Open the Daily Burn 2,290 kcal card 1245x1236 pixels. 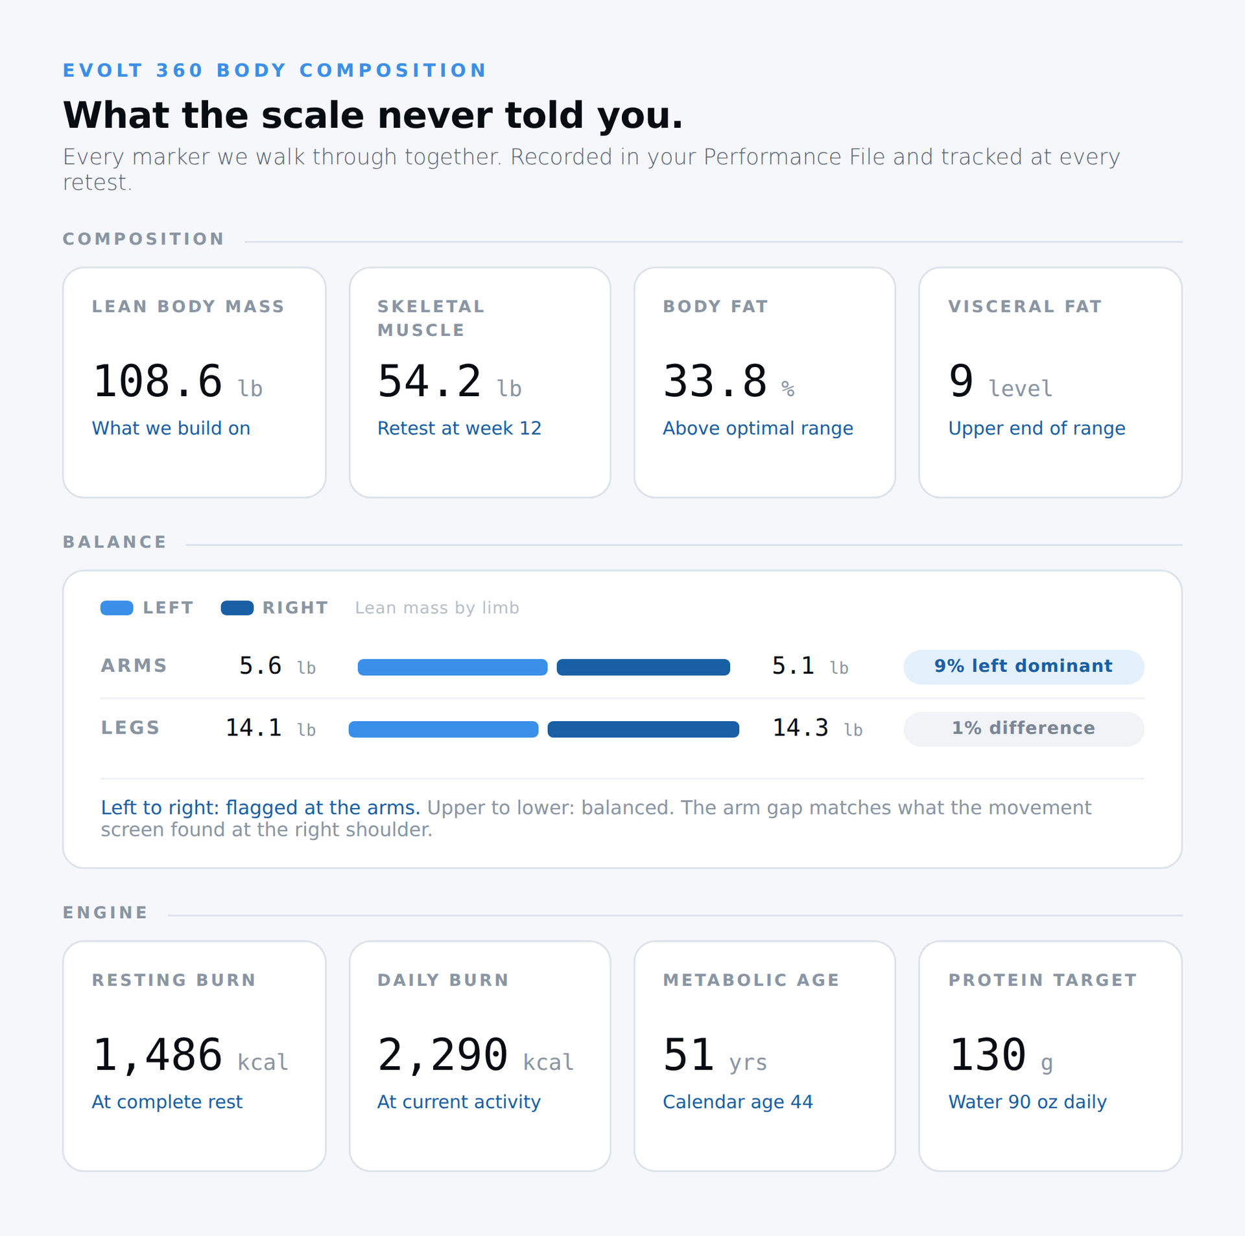pyautogui.click(x=480, y=1056)
